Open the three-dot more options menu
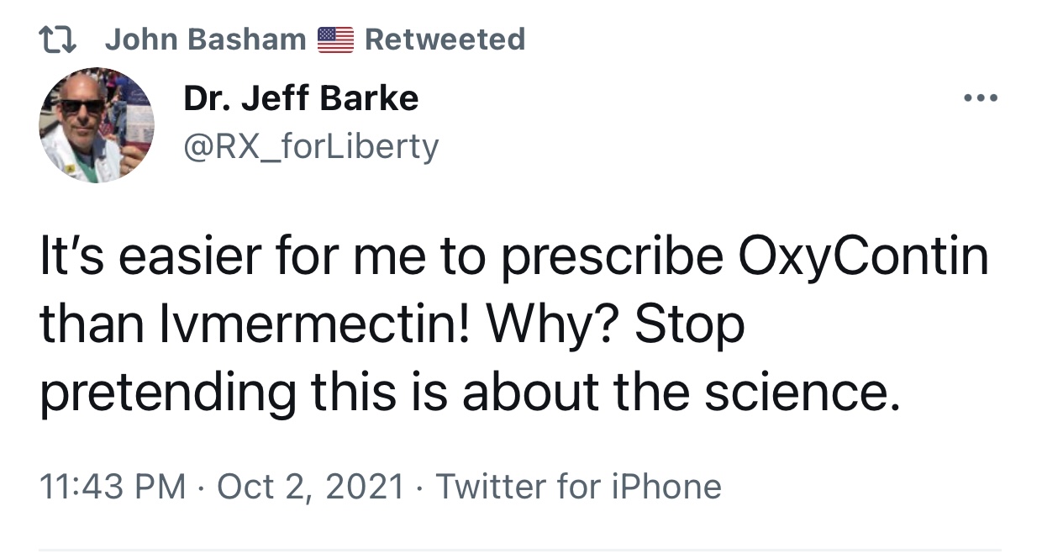The image size is (1042, 559). [x=980, y=99]
